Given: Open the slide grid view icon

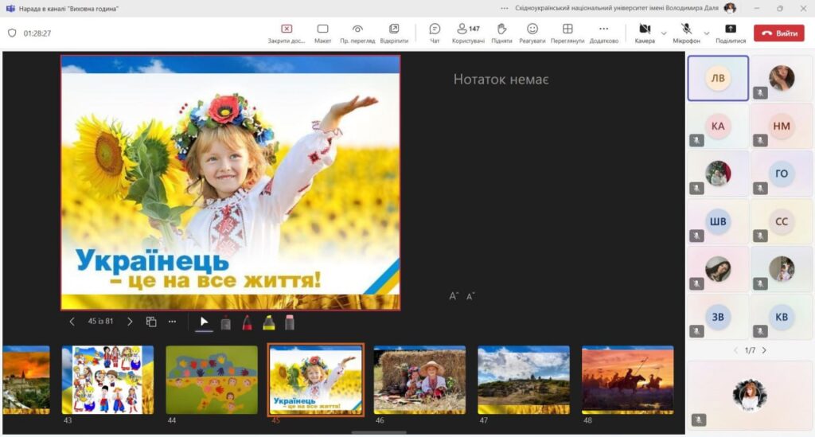Looking at the screenshot, I should pos(151,322).
